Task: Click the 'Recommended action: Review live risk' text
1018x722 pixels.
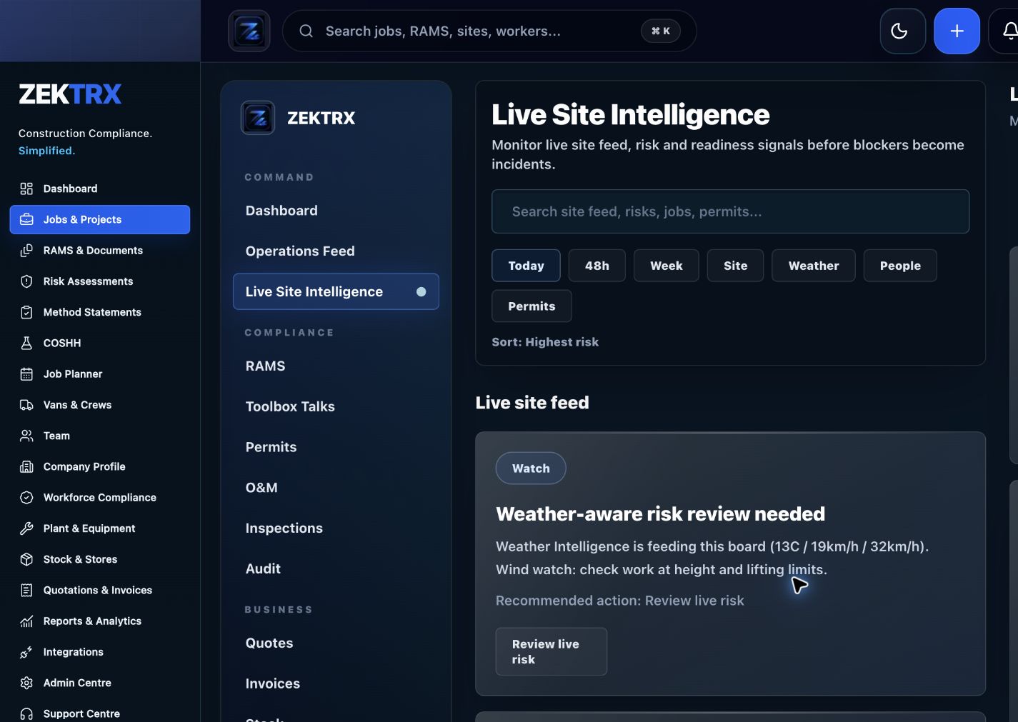Action: pos(619,601)
